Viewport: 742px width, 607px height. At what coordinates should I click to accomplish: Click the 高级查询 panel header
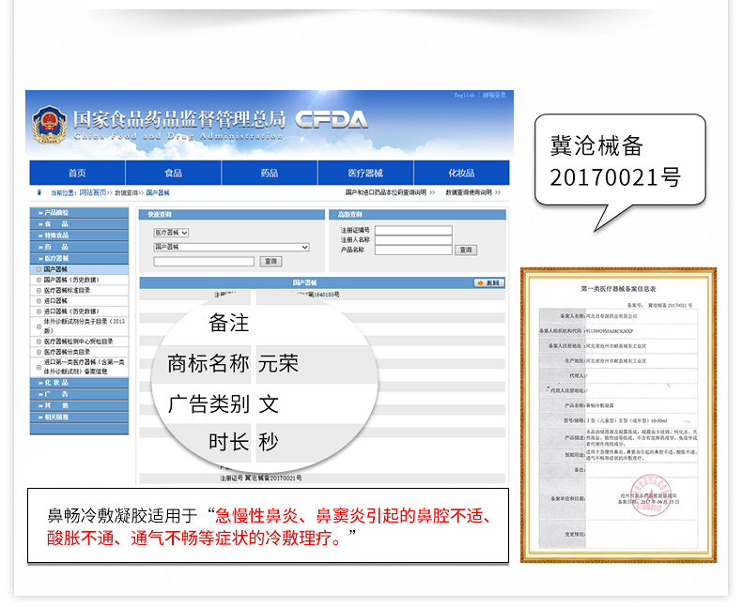click(417, 215)
